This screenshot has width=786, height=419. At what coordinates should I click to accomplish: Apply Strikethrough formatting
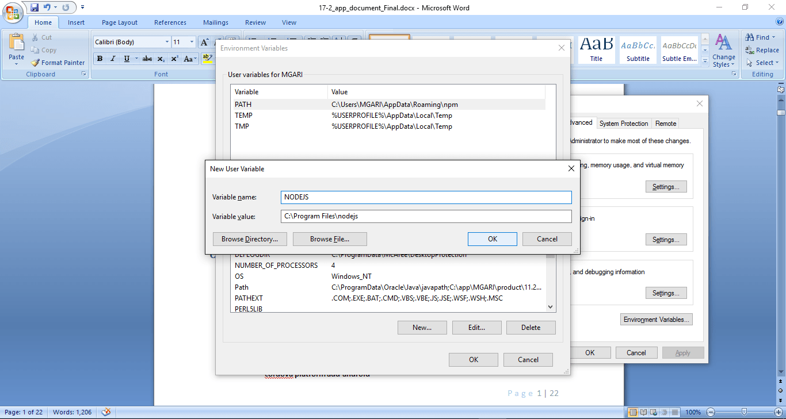click(x=147, y=59)
